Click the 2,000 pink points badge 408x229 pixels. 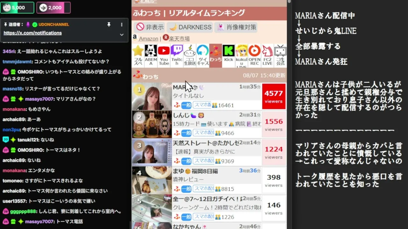pos(54,8)
